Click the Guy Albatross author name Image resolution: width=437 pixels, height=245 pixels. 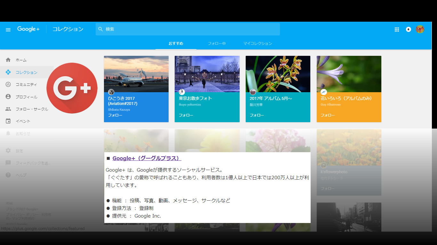(331, 104)
